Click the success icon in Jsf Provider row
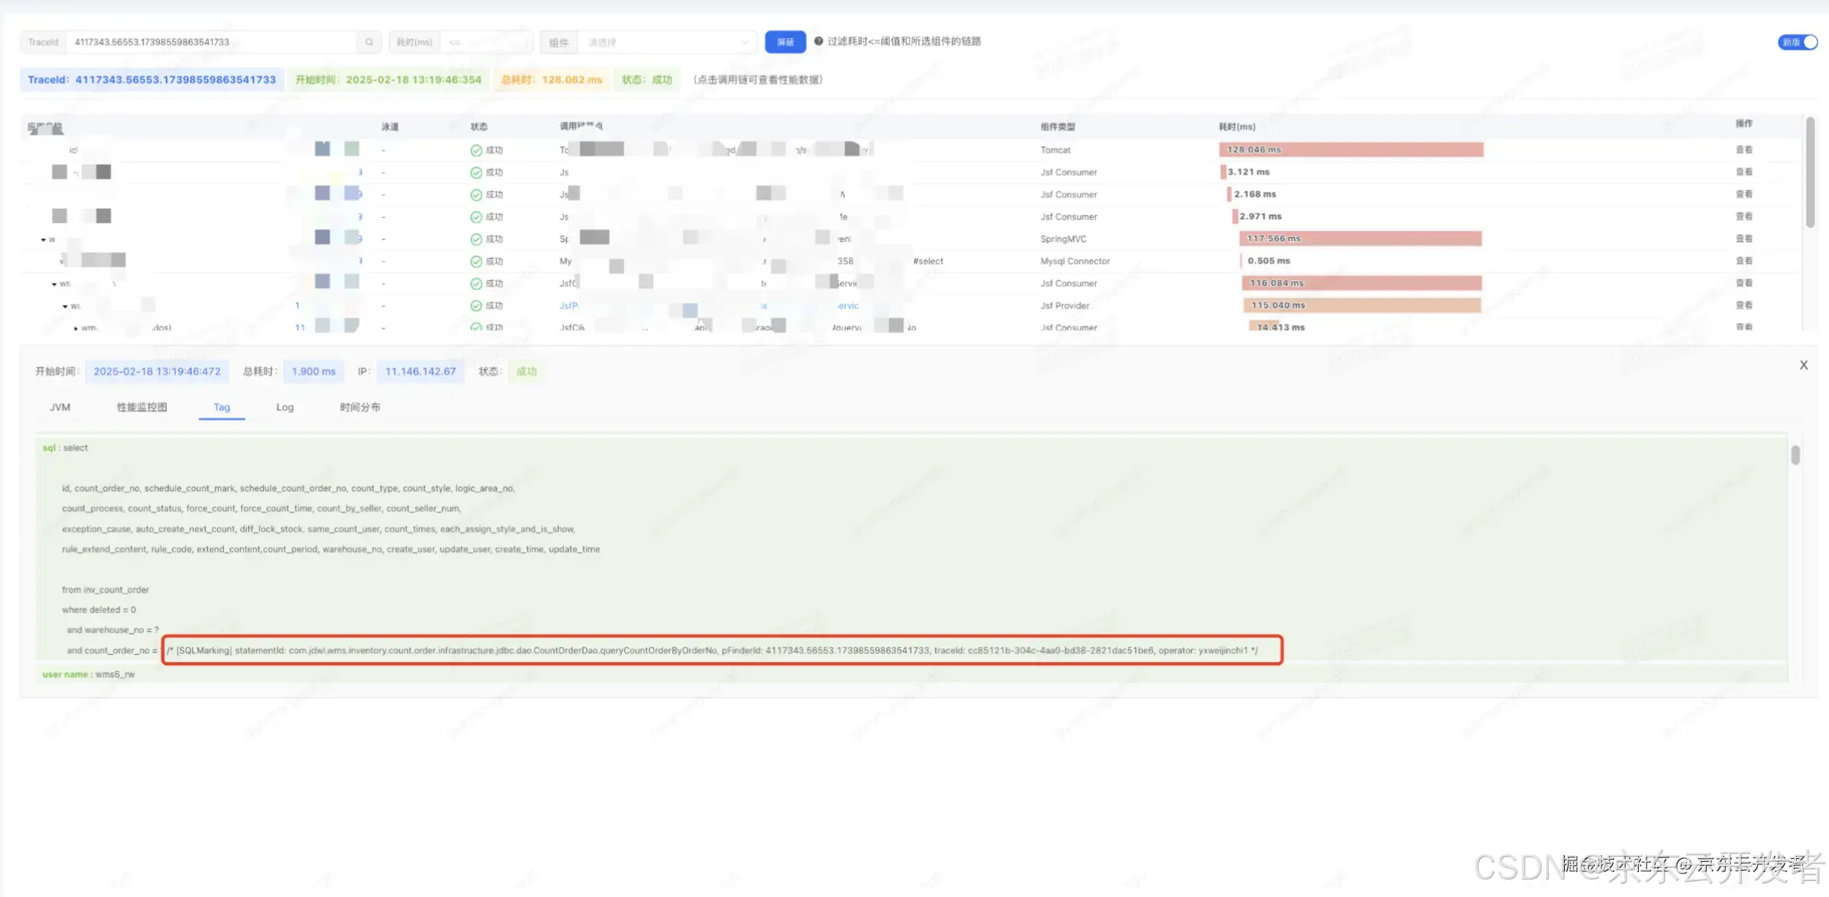1829x897 pixels. pos(476,306)
